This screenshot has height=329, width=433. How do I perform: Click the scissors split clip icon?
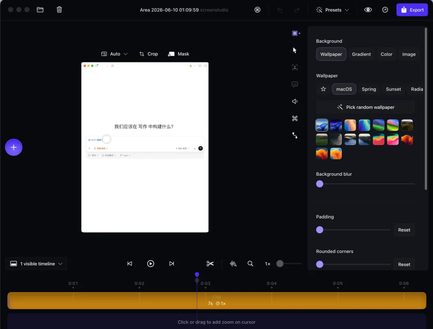[x=210, y=264]
